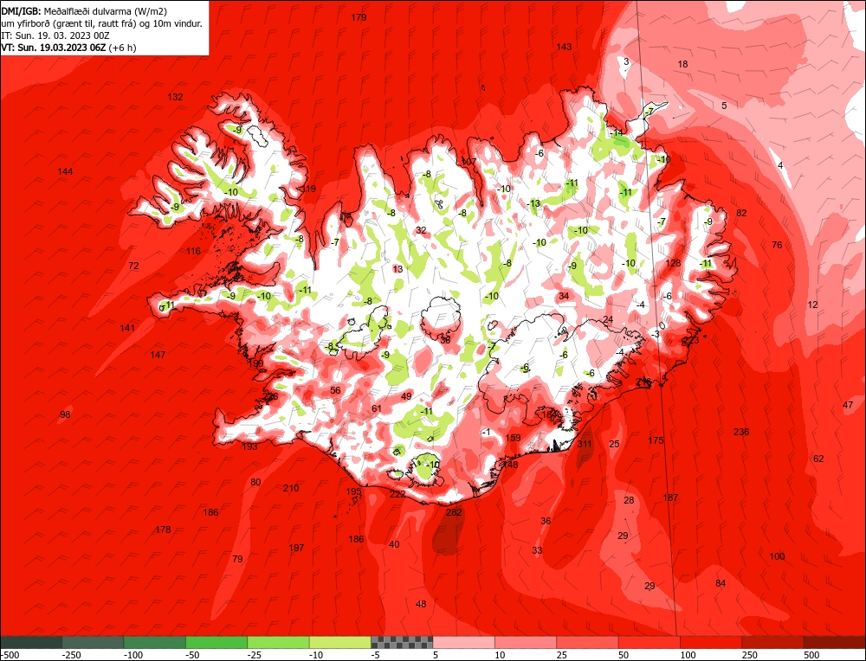Click the subtitle line mentioning '10m vindur'

coord(101,23)
